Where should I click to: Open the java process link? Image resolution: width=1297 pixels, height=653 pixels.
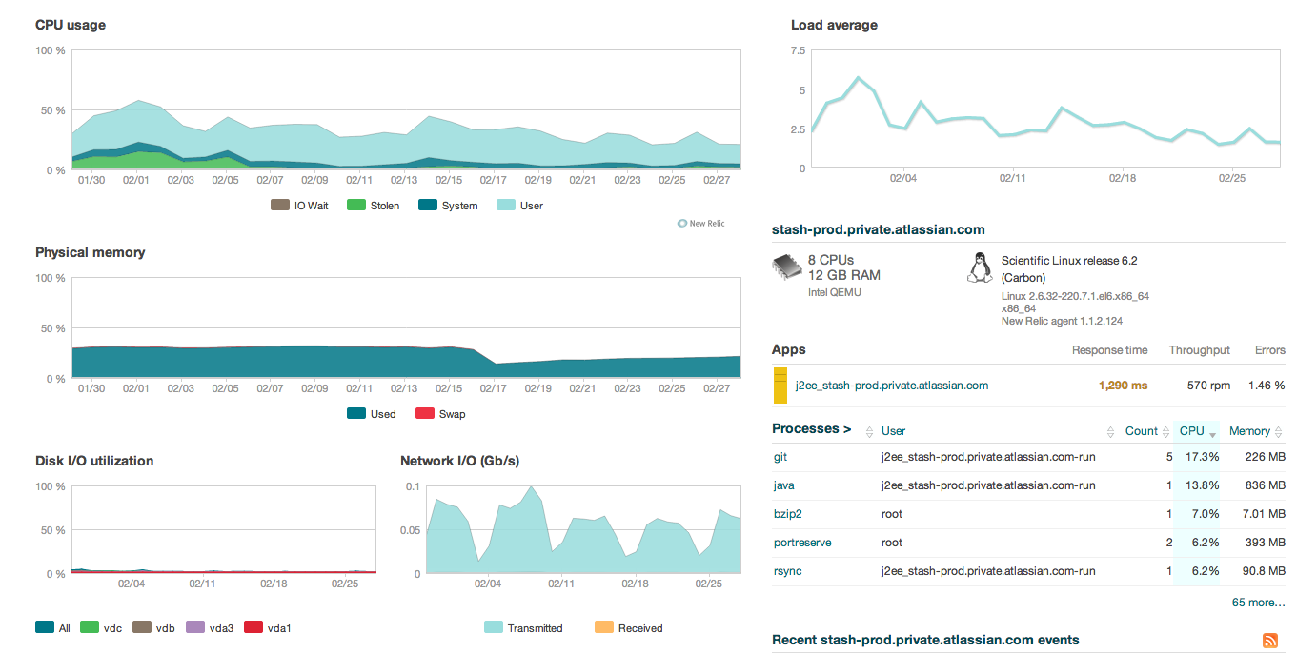click(x=783, y=485)
